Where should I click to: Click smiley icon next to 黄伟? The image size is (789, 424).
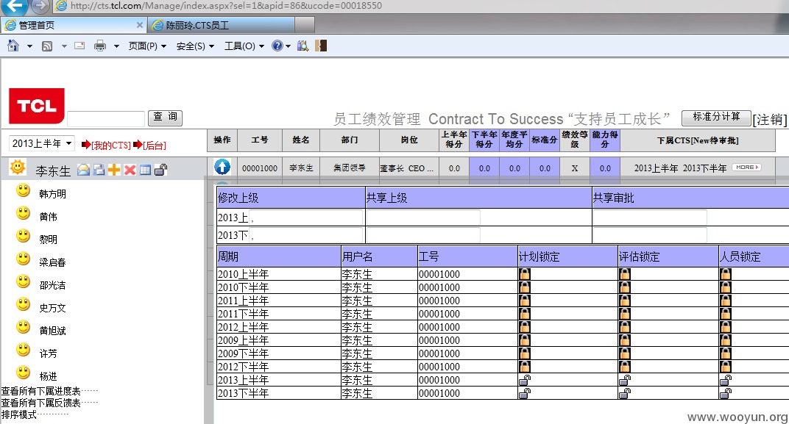[x=23, y=213]
